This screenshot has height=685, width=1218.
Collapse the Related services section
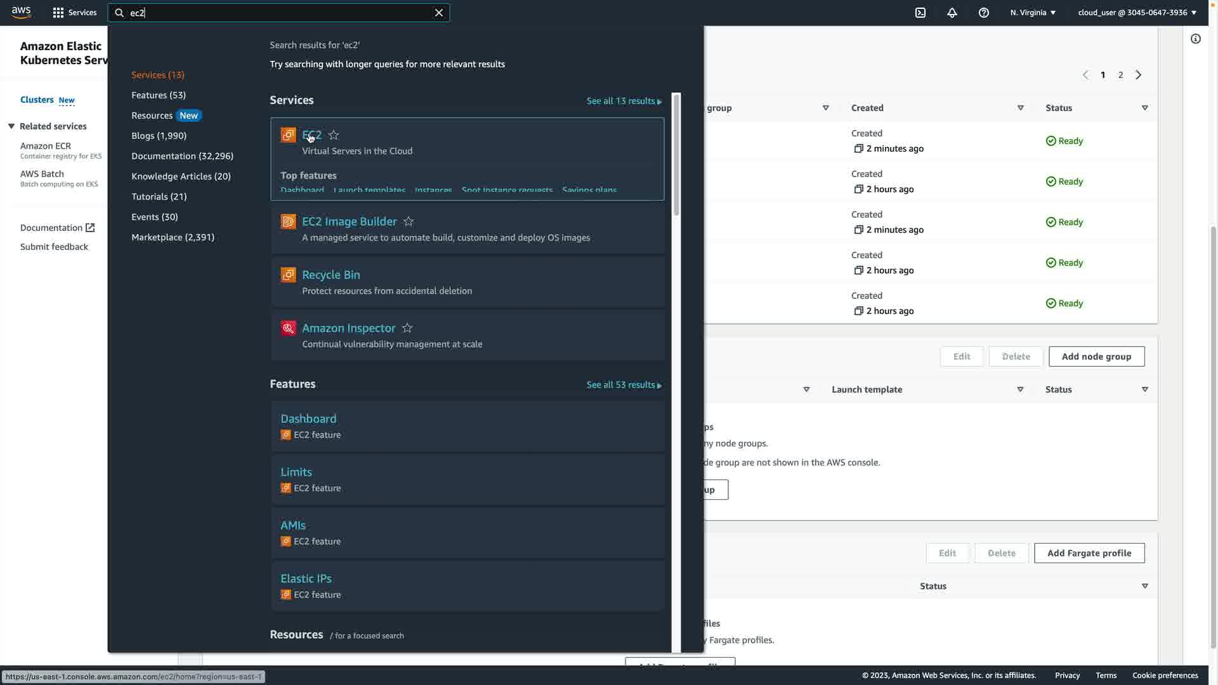point(11,126)
